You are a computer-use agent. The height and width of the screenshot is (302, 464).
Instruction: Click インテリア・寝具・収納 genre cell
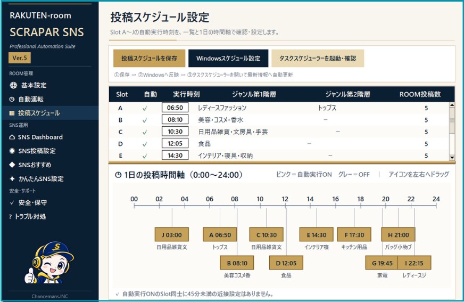pos(225,156)
